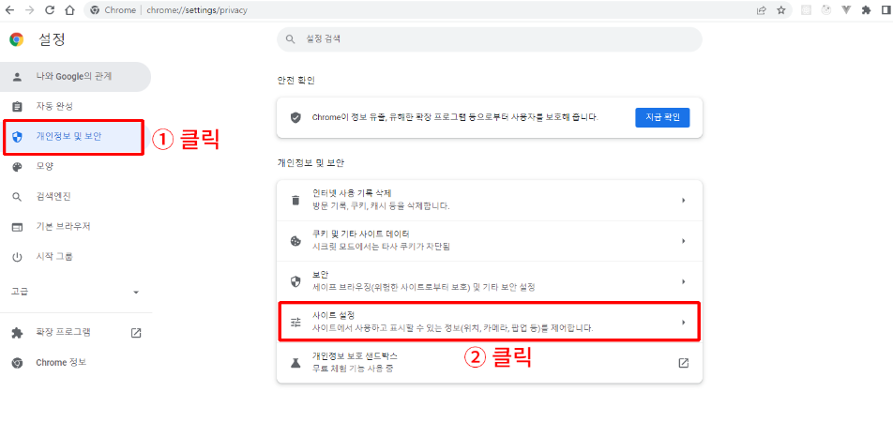Open 쿠키 및 기타 사이트 데이터 row
This screenshot has width=893, height=437.
(x=490, y=241)
